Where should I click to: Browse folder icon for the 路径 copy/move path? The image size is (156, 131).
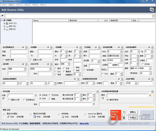150,95
